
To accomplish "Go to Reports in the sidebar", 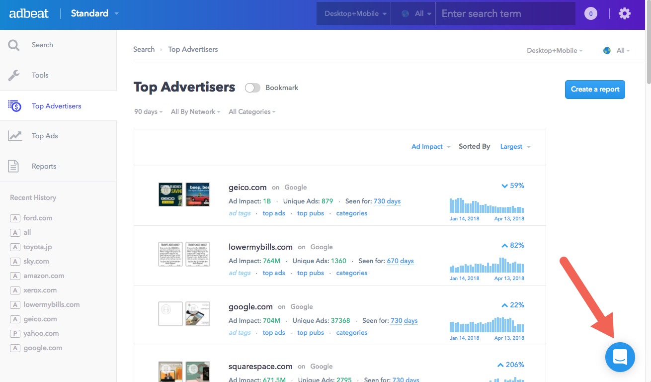I will [44, 166].
